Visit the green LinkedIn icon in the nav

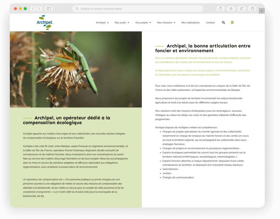pyautogui.click(x=232, y=23)
